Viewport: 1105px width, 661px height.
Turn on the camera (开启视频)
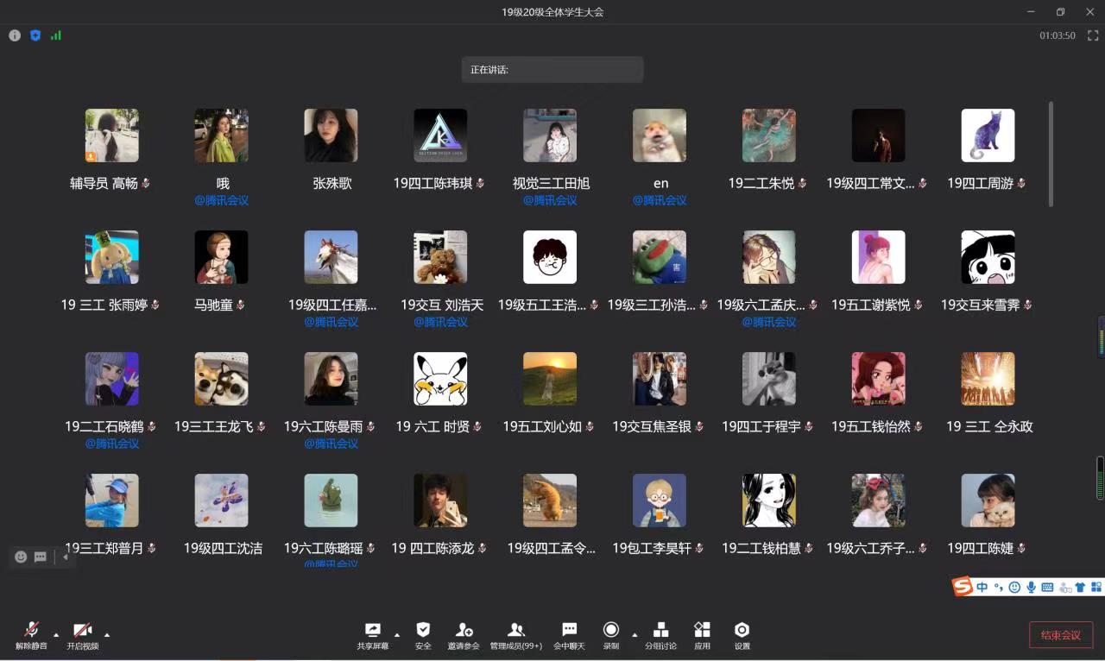coord(83,634)
